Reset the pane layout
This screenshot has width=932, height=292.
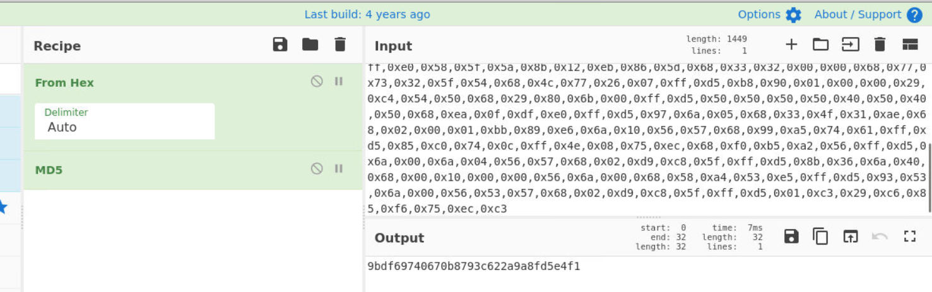point(910,45)
